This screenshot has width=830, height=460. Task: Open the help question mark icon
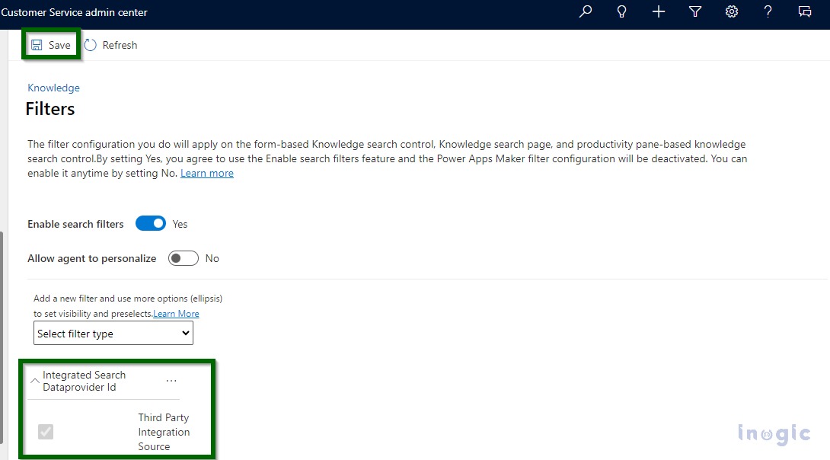tap(768, 11)
